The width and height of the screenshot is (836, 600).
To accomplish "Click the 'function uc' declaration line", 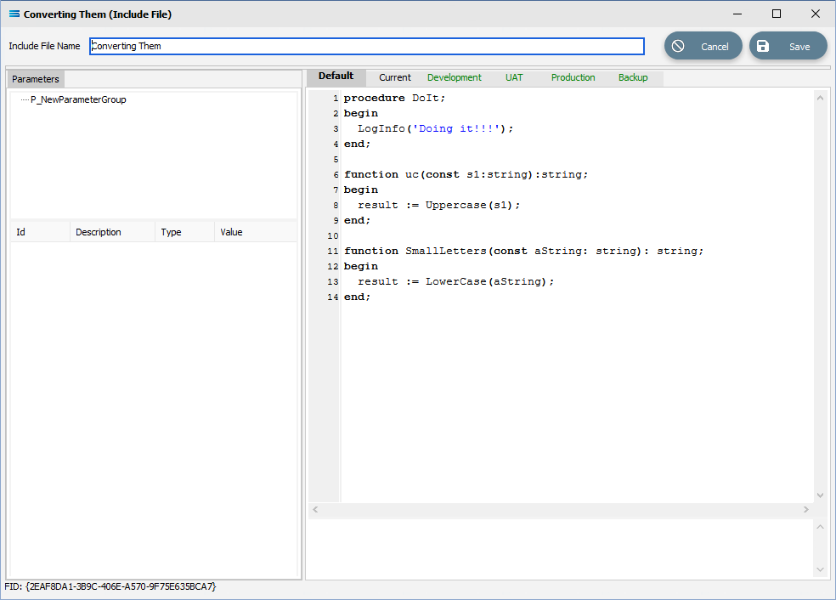I will coord(466,174).
